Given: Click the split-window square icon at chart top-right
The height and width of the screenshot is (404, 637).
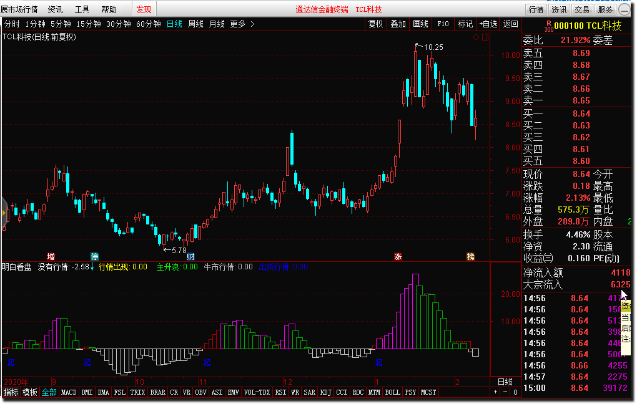Looking at the screenshot, I should click(485, 37).
